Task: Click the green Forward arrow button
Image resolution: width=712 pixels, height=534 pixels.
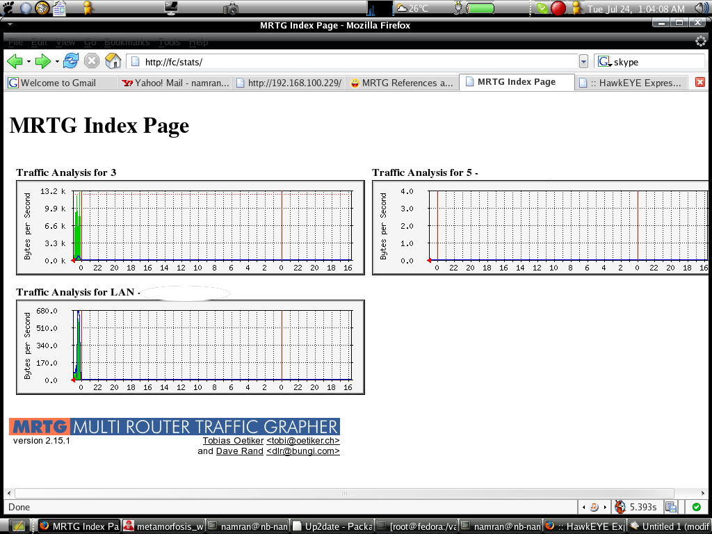Action: (x=43, y=62)
